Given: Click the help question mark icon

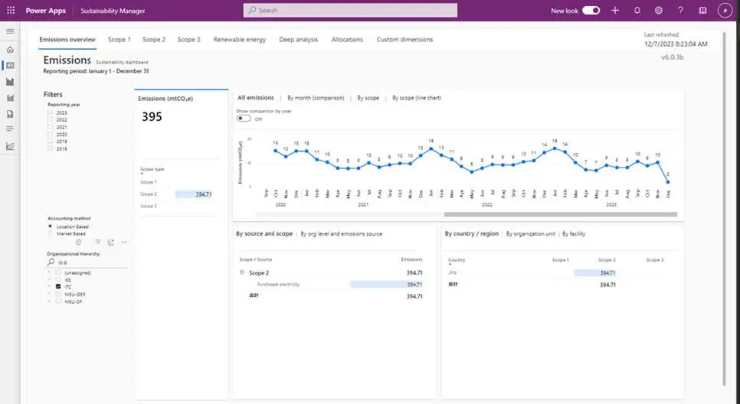Looking at the screenshot, I should click(x=680, y=11).
